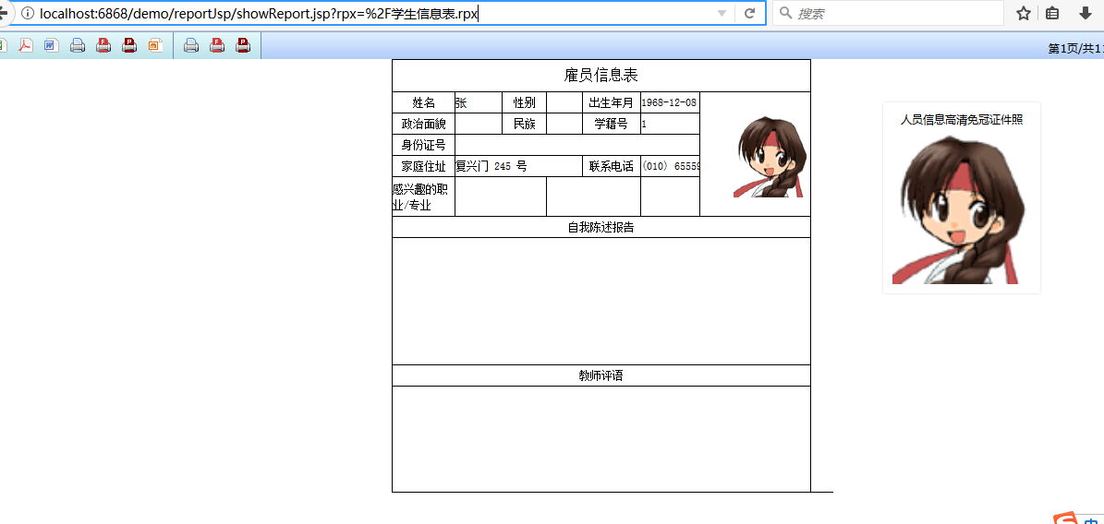
Task: Click the page indicator 第1页/共1
Action: coord(1076,48)
